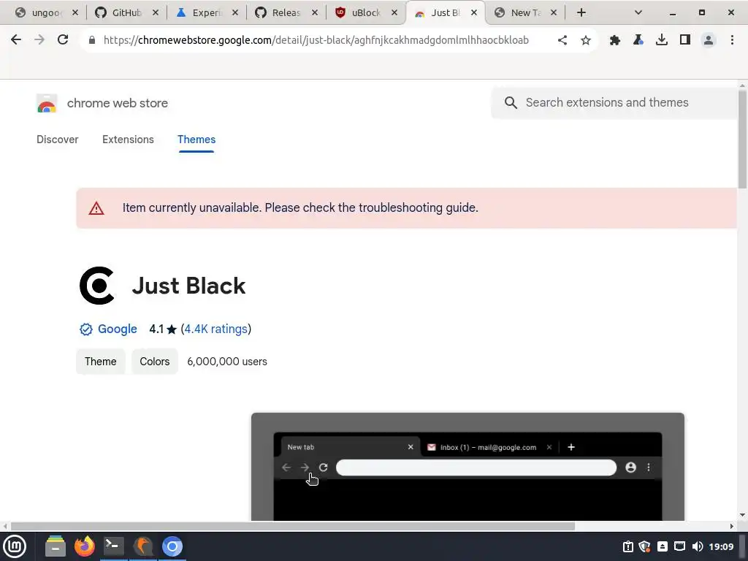Screen dimensions: 748x561
Task: Open the volume control in tray
Action: (697, 546)
